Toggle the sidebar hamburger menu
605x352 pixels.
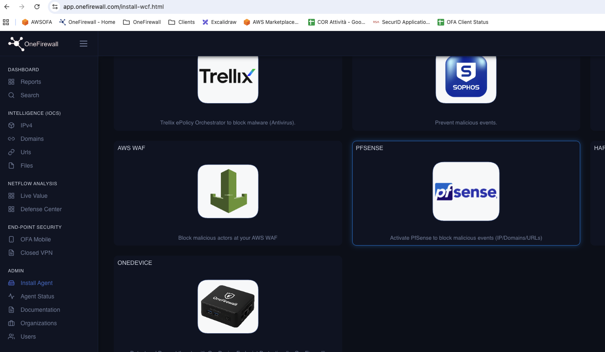pyautogui.click(x=84, y=44)
